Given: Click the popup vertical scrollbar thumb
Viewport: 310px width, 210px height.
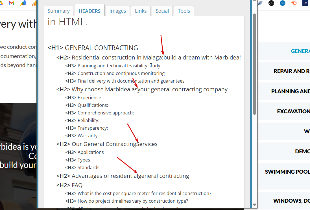Looking at the screenshot, I should coord(254,64).
